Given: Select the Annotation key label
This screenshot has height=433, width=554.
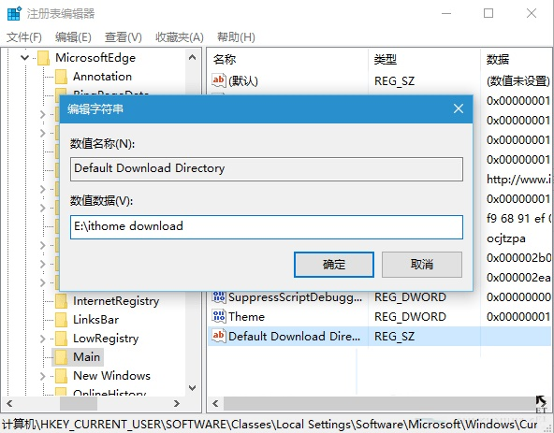Looking at the screenshot, I should tap(102, 77).
